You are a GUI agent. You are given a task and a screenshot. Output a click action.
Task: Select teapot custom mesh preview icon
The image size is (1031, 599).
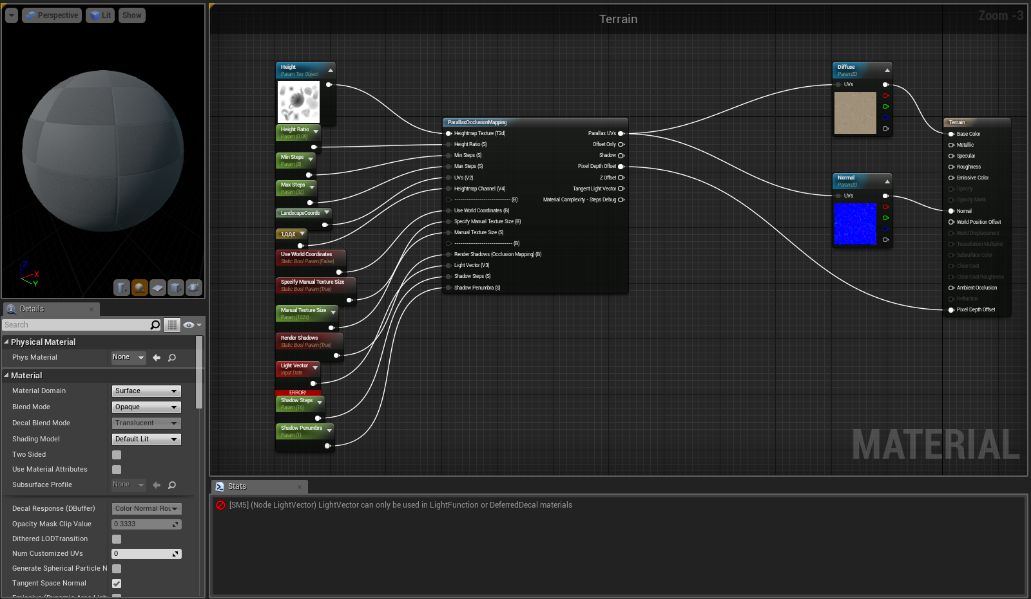coord(194,288)
